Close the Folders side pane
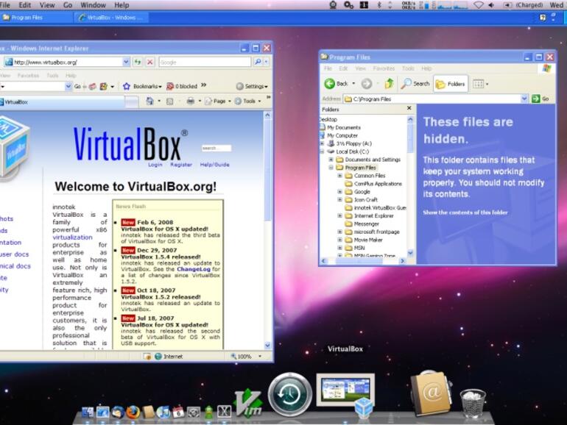Image resolution: width=567 pixels, height=425 pixels. [x=409, y=109]
